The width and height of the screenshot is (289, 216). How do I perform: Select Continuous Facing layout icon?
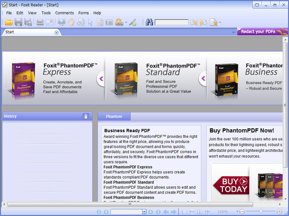coord(207,212)
